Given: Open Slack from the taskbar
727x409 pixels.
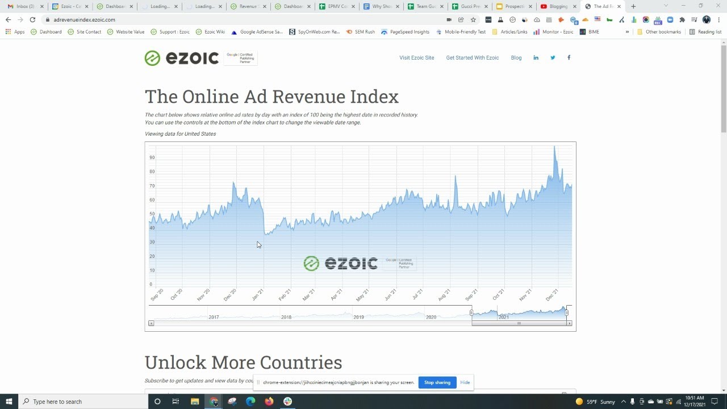Looking at the screenshot, I should [287, 401].
